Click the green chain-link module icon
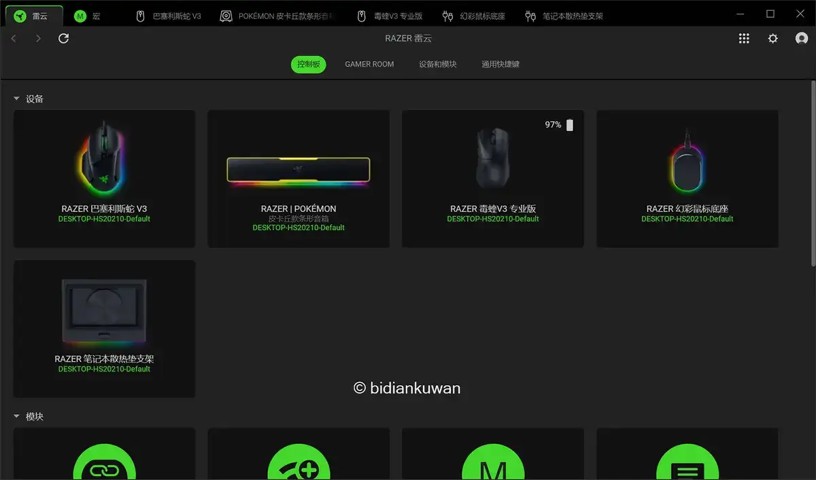This screenshot has height=480, width=816. 104,462
